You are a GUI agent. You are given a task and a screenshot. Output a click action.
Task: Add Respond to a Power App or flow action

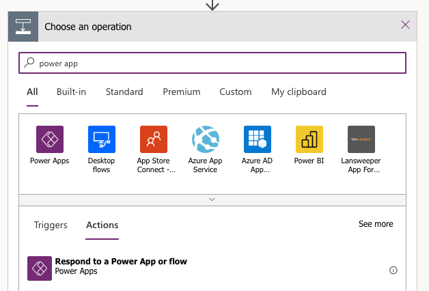point(121,266)
